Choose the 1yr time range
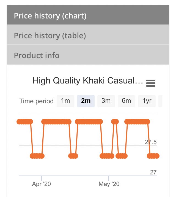 147,101
